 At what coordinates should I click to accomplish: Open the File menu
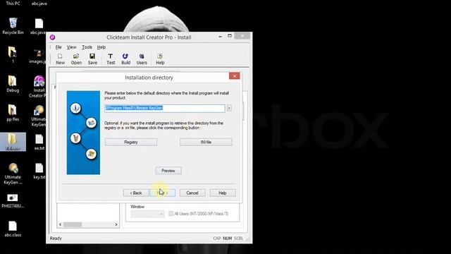pyautogui.click(x=58, y=47)
